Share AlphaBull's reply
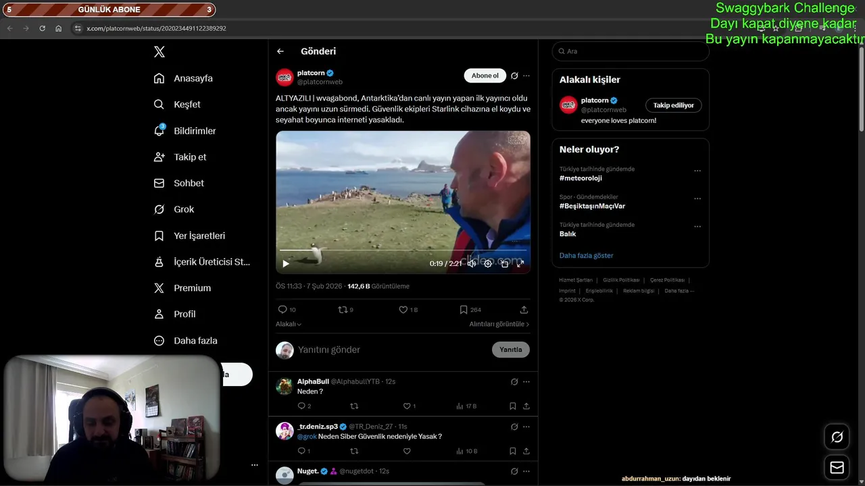Image resolution: width=865 pixels, height=486 pixels. [x=526, y=406]
